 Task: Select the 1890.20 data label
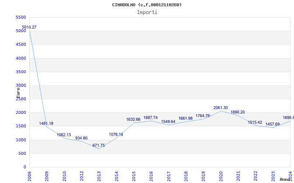[x=237, y=112]
